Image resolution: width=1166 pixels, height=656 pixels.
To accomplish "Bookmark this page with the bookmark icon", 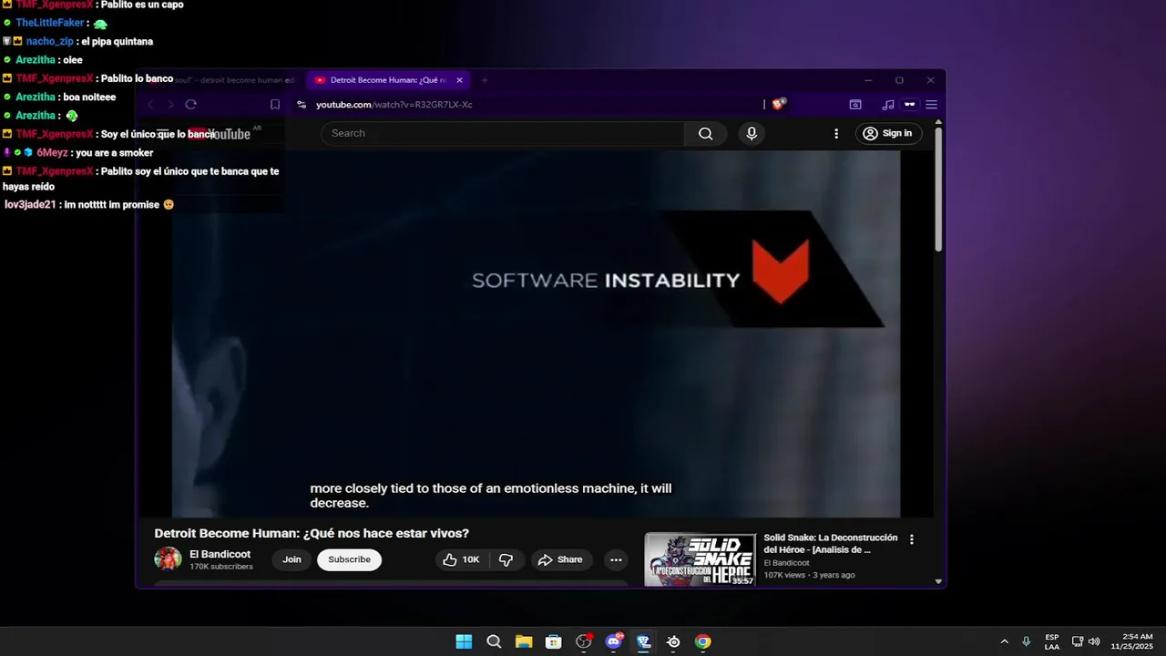I will 275,105.
